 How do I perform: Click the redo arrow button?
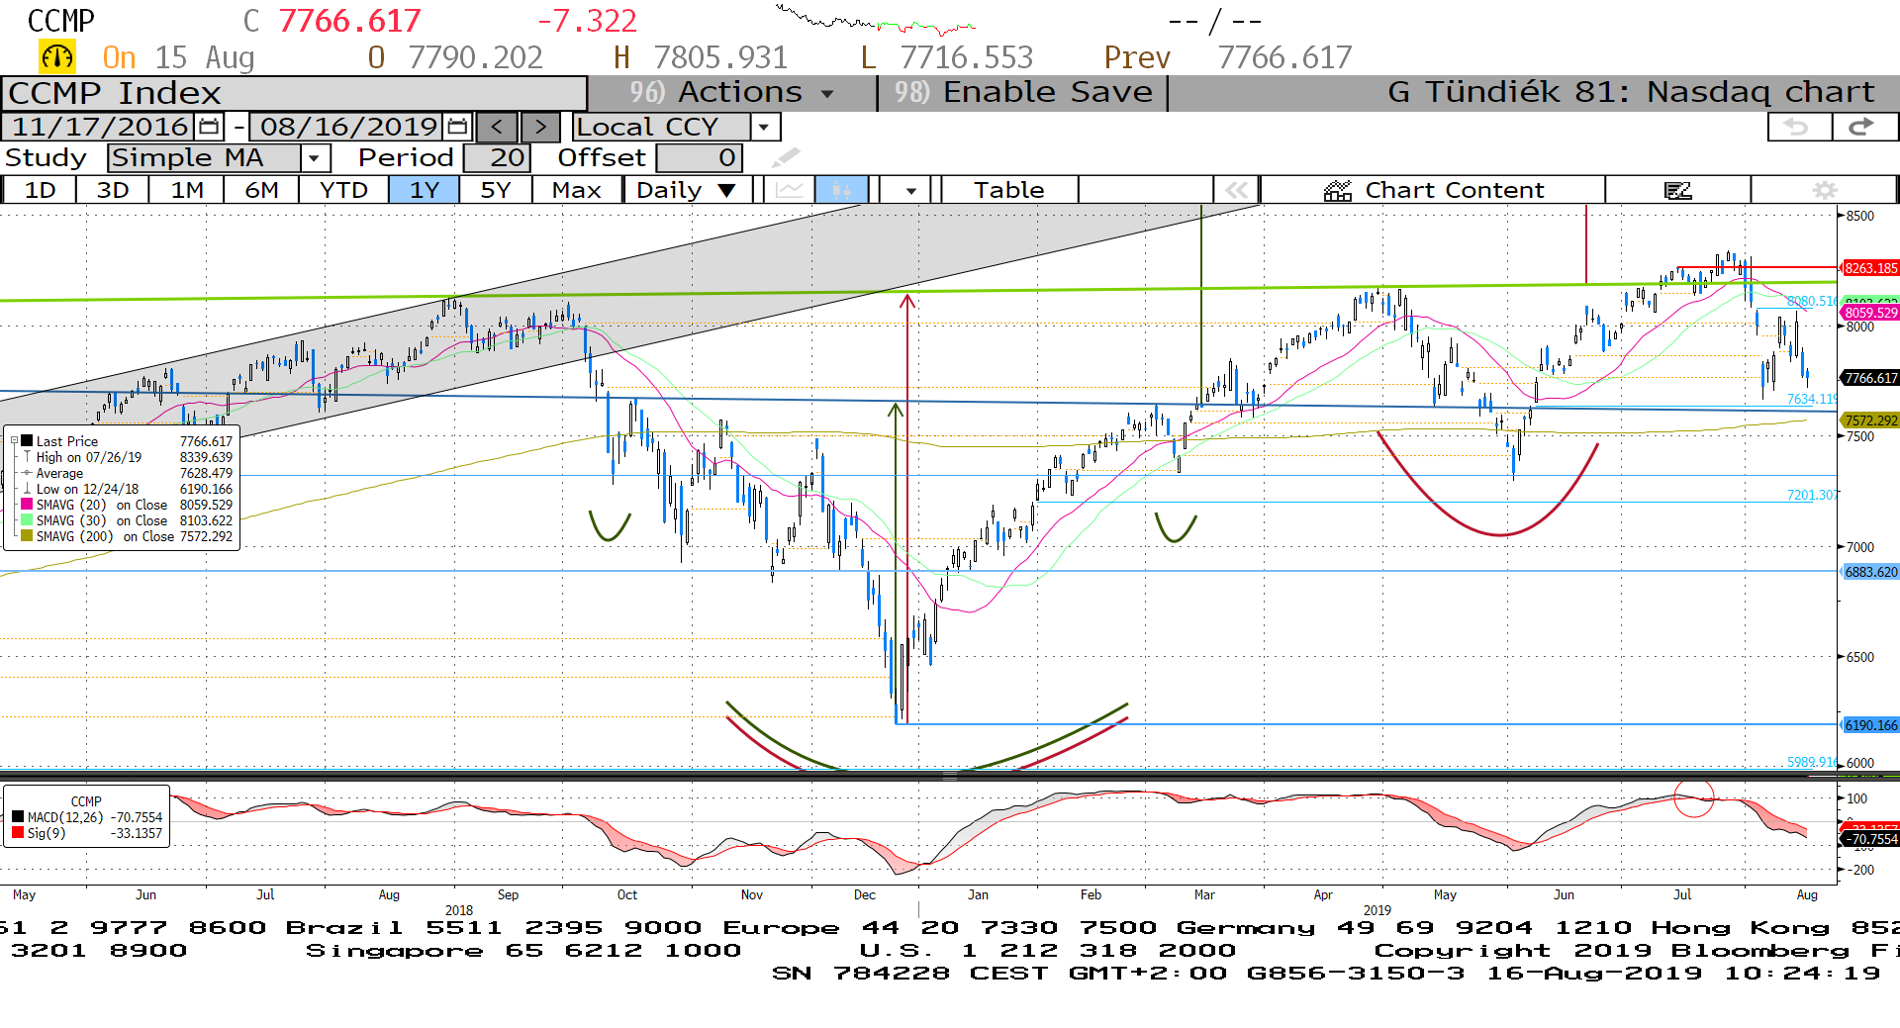tap(1863, 127)
